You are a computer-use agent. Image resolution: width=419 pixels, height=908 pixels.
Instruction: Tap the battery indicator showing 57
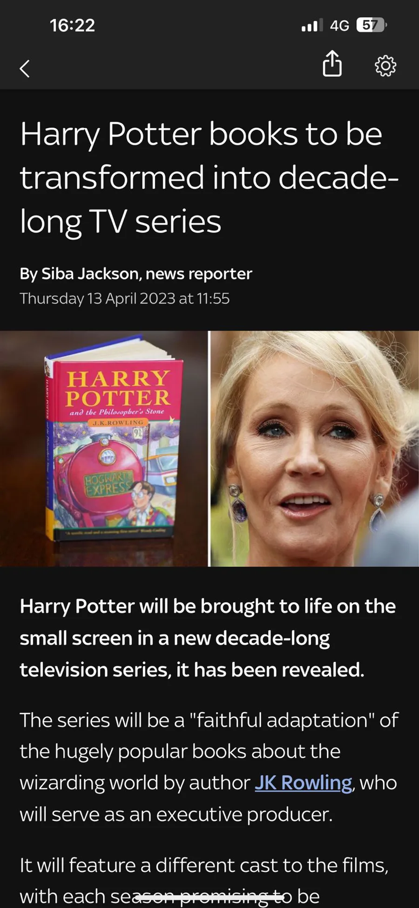pyautogui.click(x=371, y=25)
